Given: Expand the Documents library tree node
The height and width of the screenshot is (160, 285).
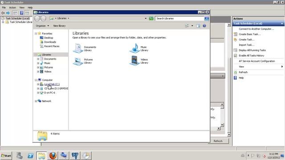Looking at the screenshot, I should [38, 59].
